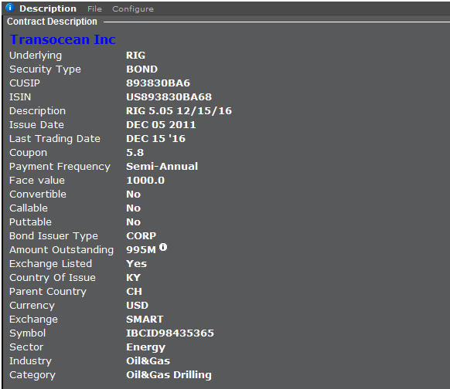Image resolution: width=450 pixels, height=389 pixels.
Task: Select the symbol IBCID98435365
Action: pyautogui.click(x=170, y=333)
